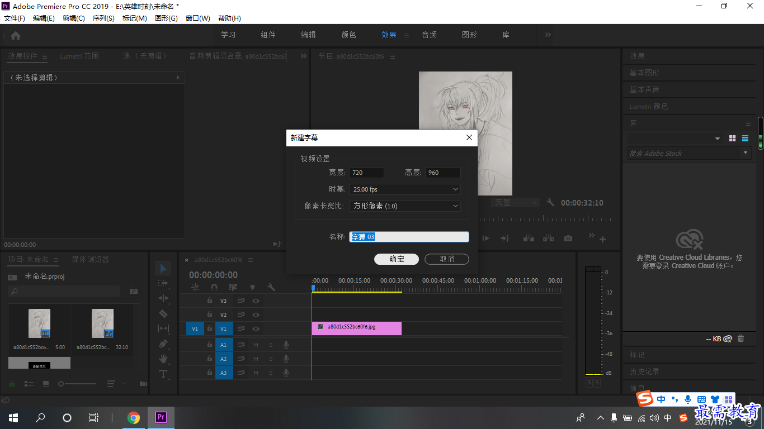Click Go to Out point button
Viewport: 764px width, 429px height.
[504, 239]
